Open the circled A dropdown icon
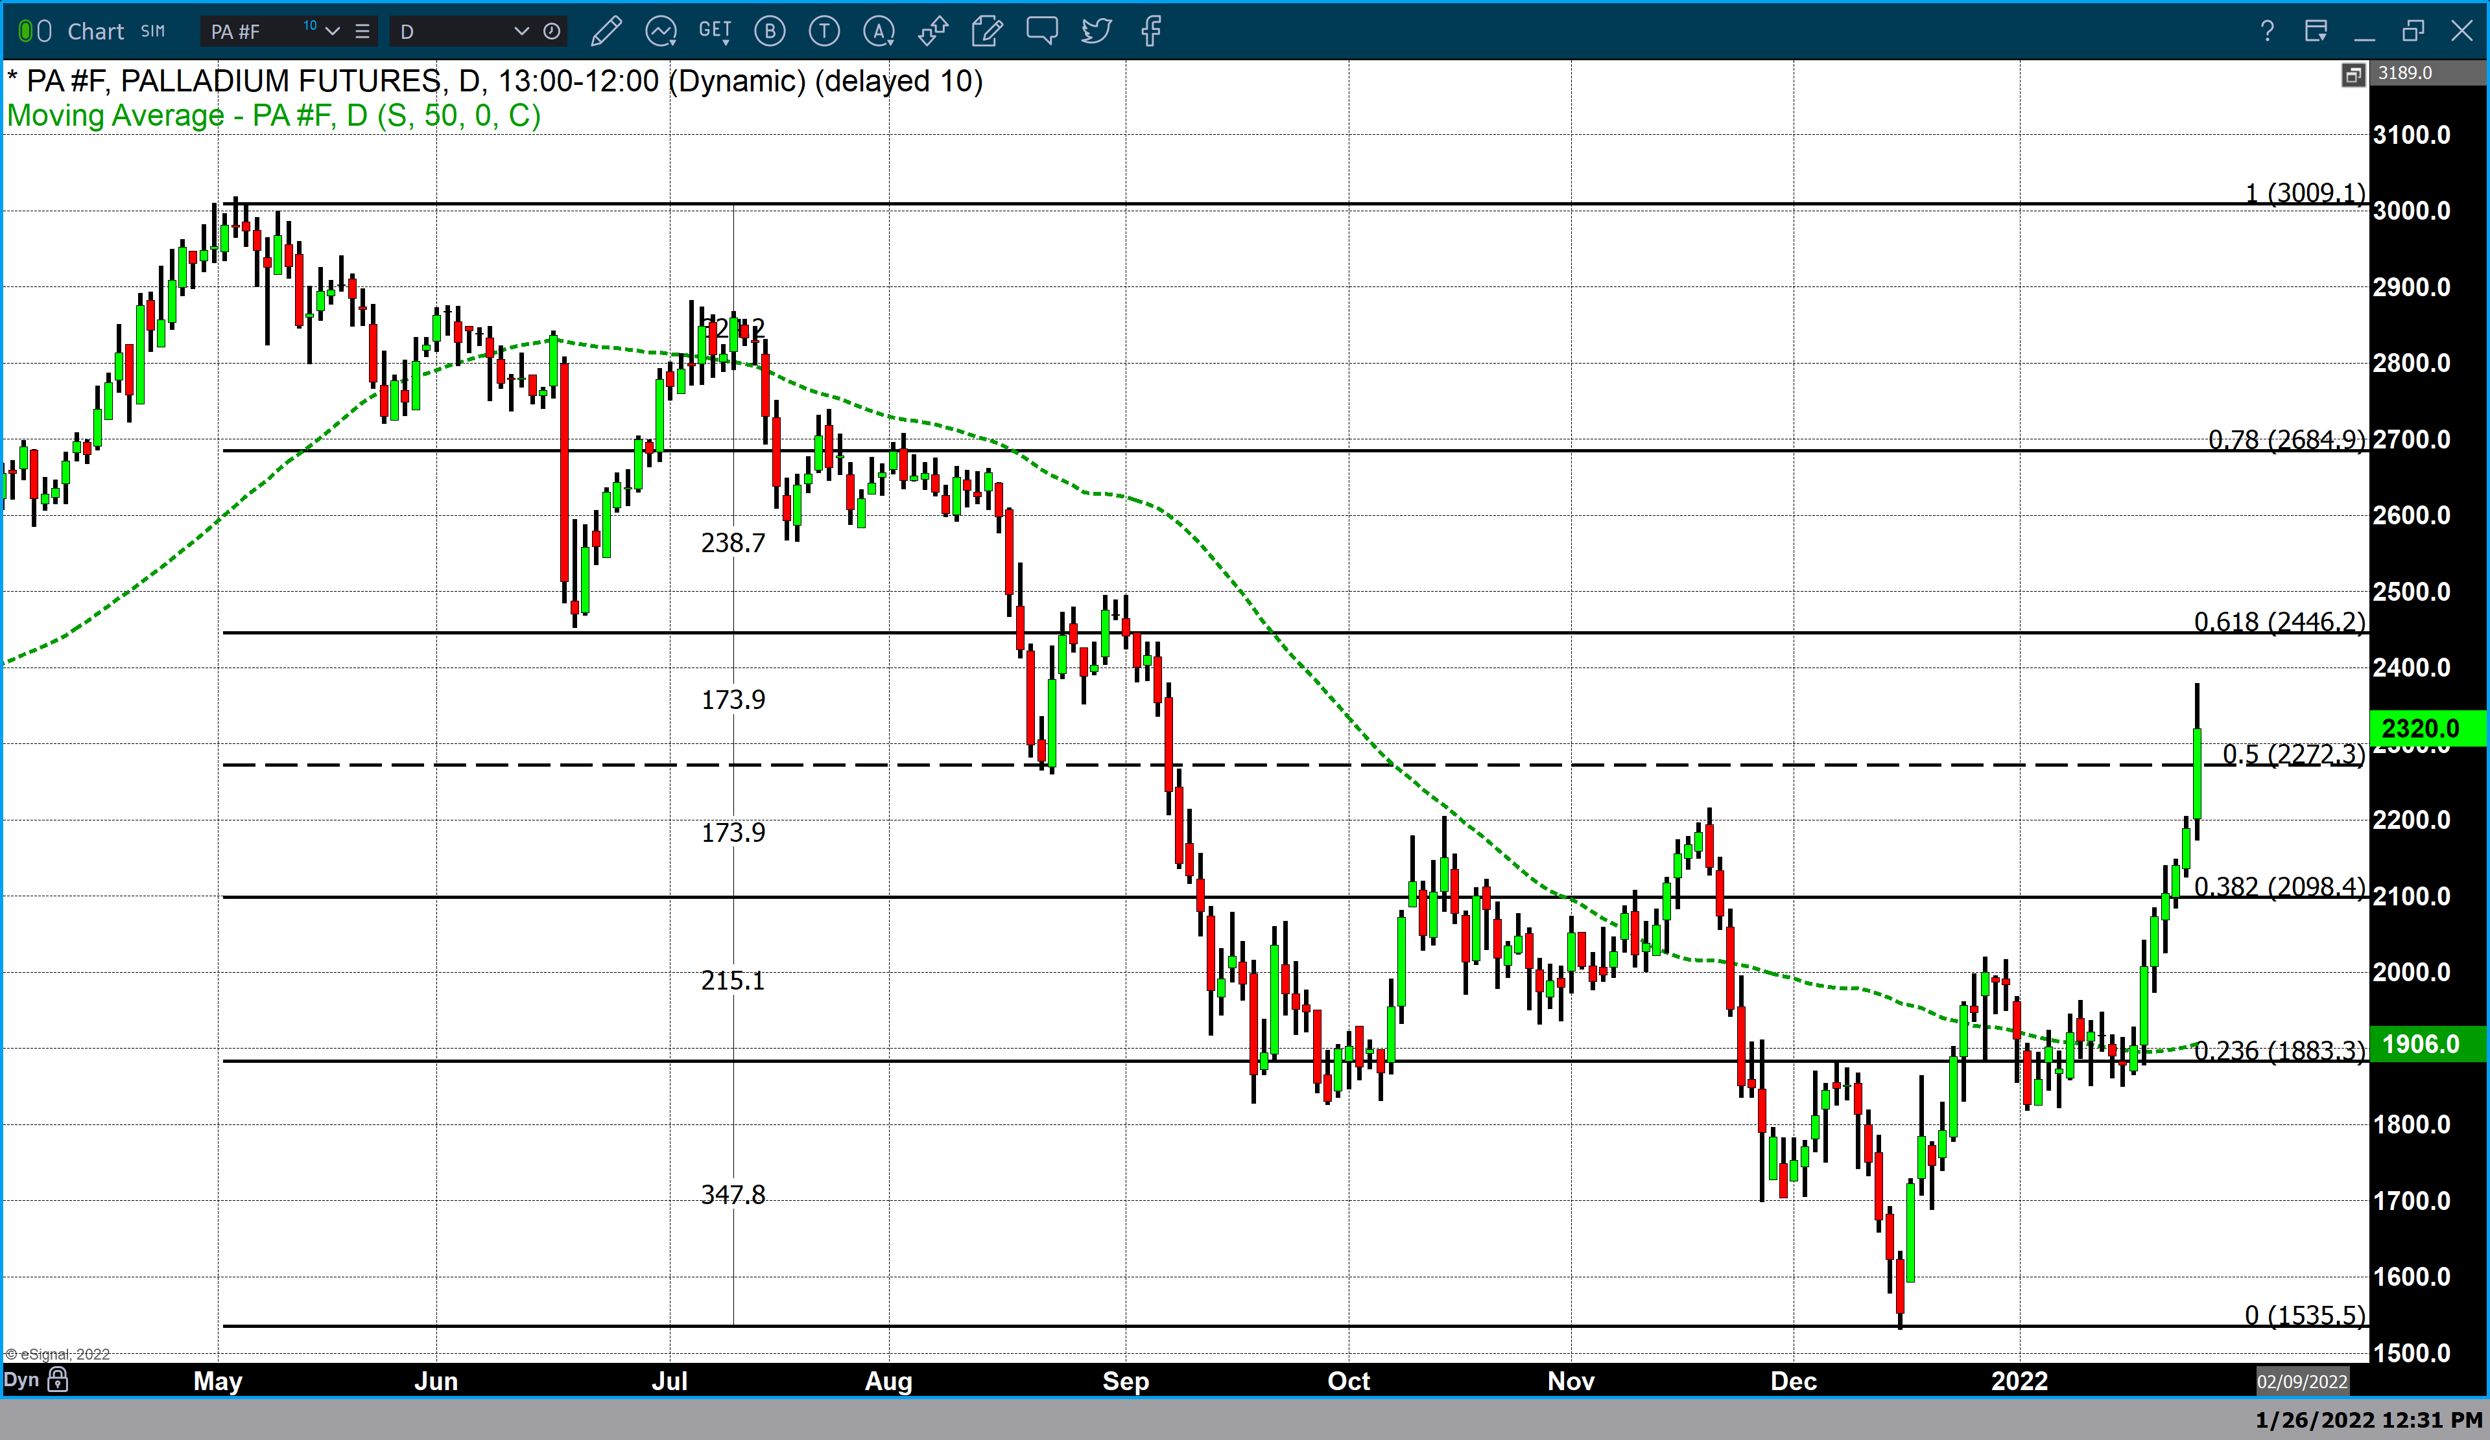The image size is (2490, 1440). point(879,32)
